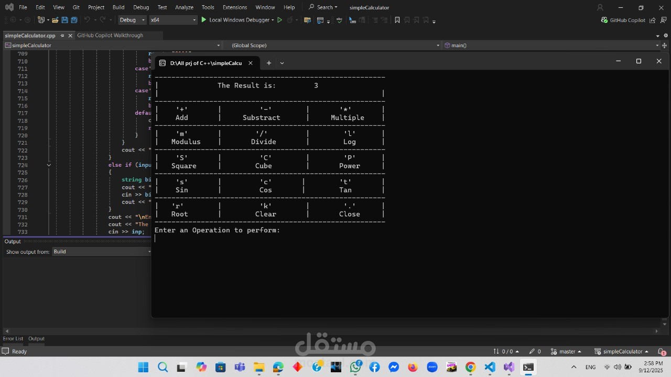Click the master branch indicator in status bar
The image size is (671, 377).
[566, 351]
